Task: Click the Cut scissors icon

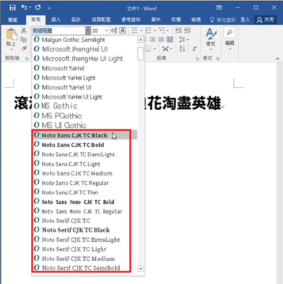Action: (24, 30)
